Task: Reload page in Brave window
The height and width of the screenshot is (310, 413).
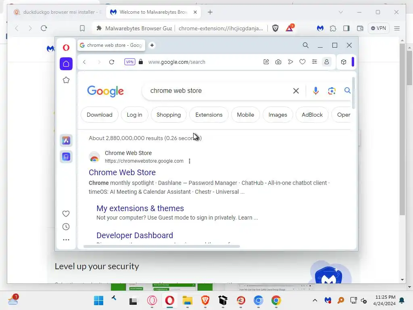Action: (44, 28)
